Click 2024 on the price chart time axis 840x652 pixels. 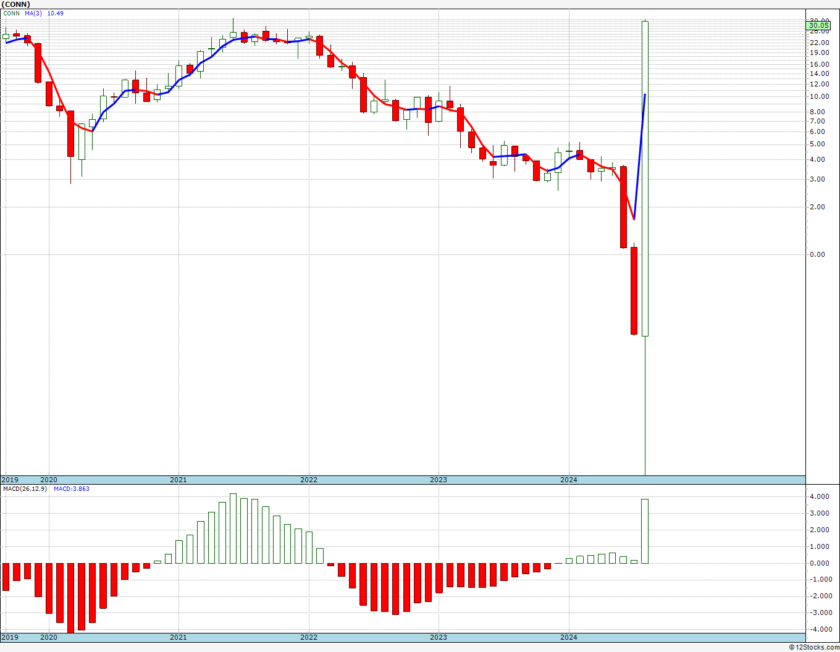569,480
